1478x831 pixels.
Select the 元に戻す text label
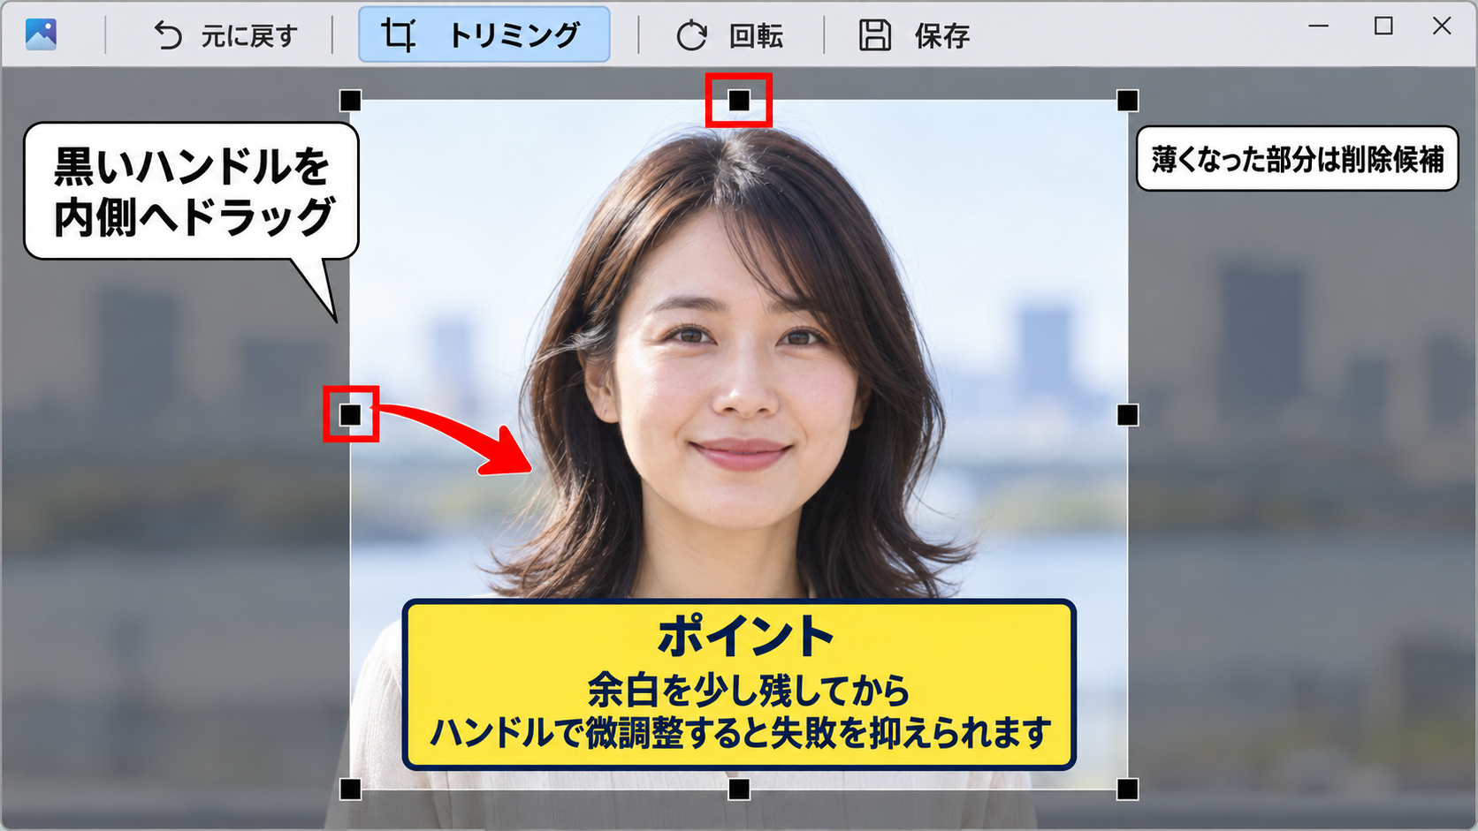click(249, 36)
